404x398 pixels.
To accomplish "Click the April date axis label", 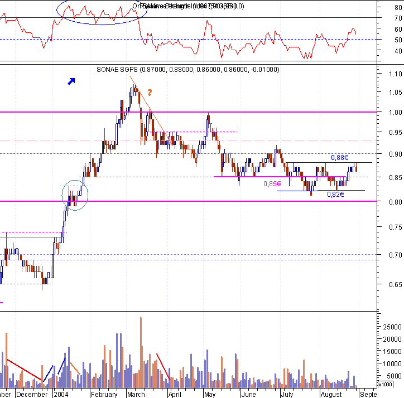I will [175, 395].
